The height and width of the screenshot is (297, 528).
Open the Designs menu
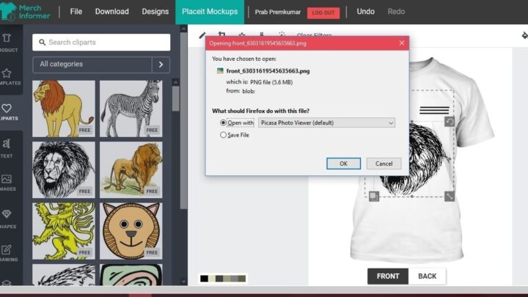[155, 12]
